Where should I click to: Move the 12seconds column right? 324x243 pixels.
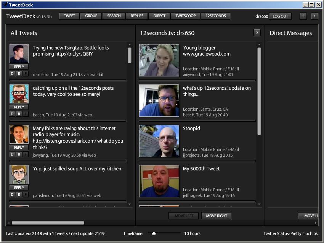click(217, 216)
